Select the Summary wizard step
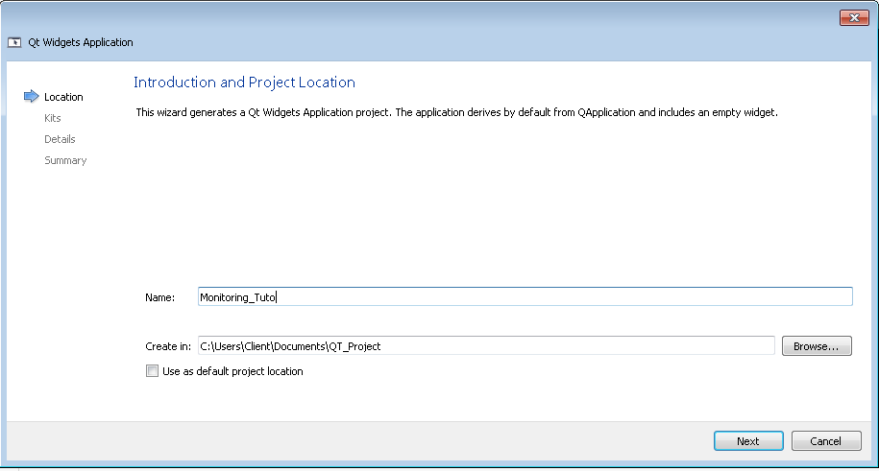The image size is (879, 471). click(65, 161)
